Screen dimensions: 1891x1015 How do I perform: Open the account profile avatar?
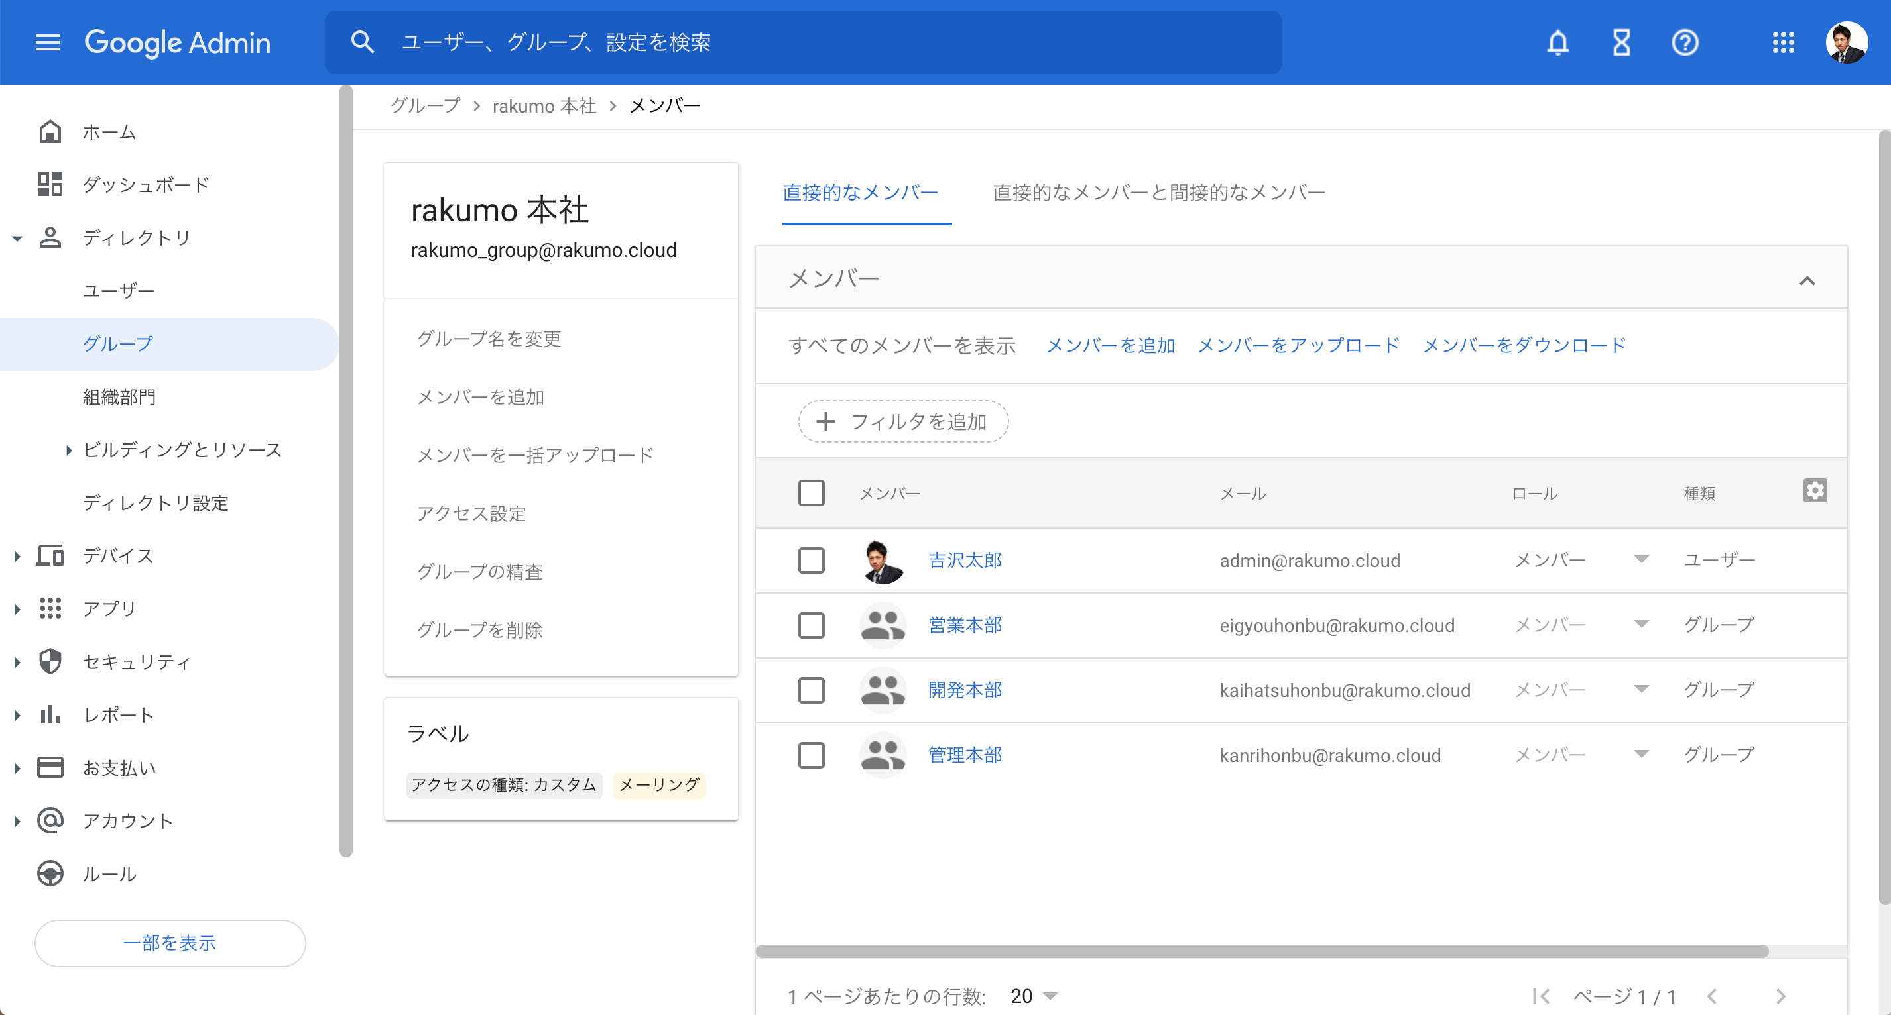pyautogui.click(x=1846, y=42)
